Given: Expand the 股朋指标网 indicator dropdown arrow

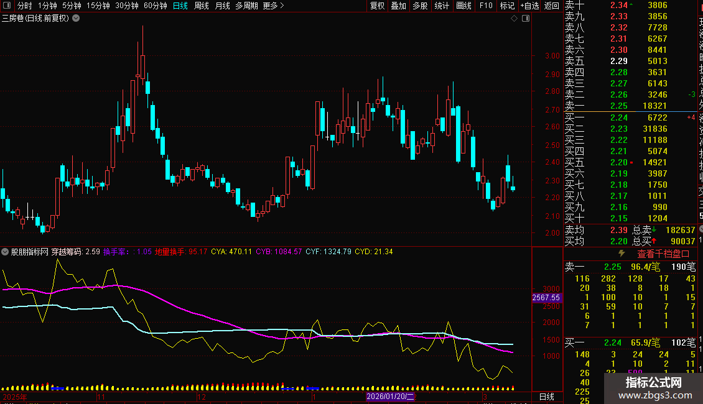Looking at the screenshot, I should pos(5,252).
